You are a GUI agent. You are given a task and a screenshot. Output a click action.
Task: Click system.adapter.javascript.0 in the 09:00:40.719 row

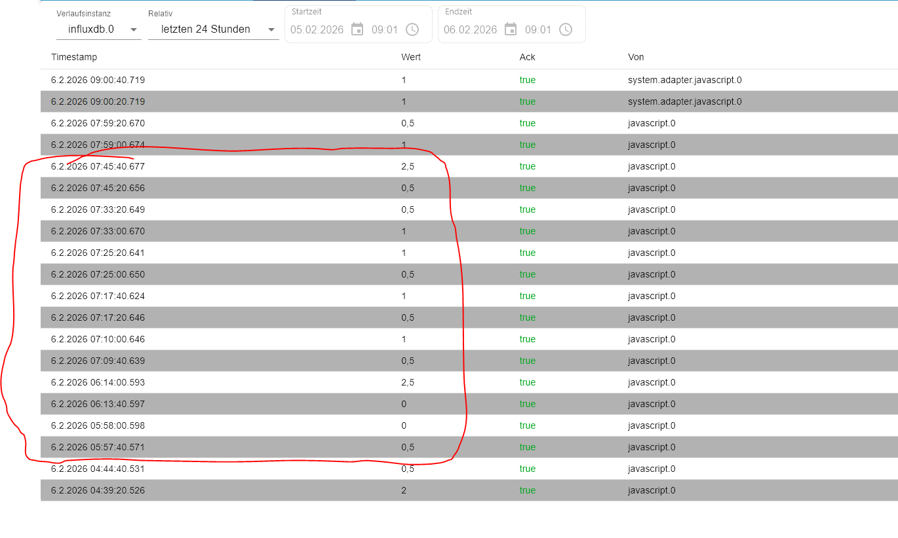pos(685,80)
